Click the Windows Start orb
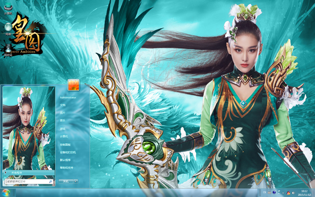The width and height of the screenshot is (315, 197). 5,193
